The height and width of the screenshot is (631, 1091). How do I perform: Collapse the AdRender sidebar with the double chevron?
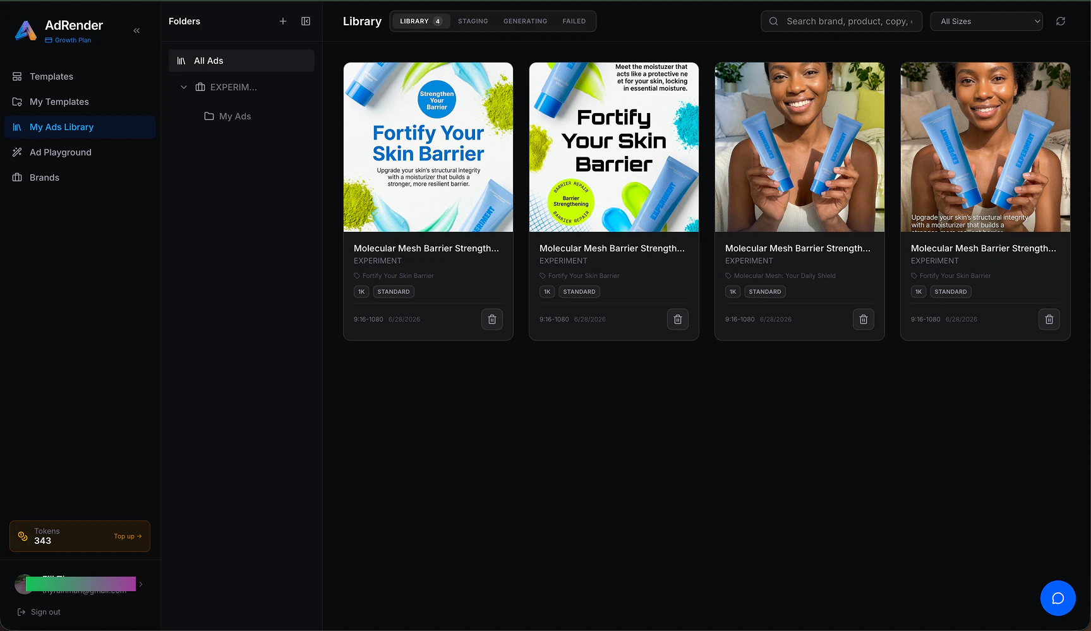point(136,30)
